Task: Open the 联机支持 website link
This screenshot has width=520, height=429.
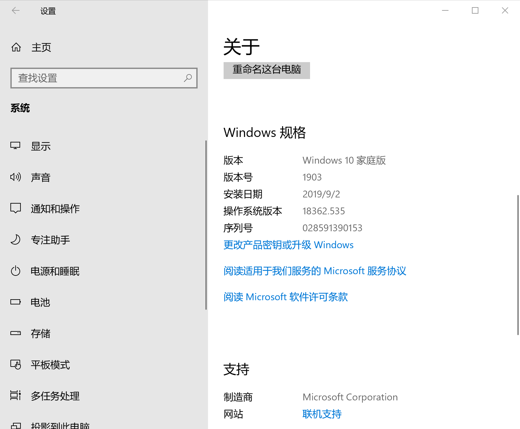Action: tap(322, 414)
